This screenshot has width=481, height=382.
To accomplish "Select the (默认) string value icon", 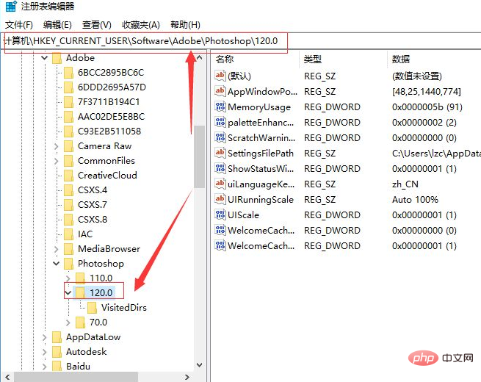I will 220,76.
